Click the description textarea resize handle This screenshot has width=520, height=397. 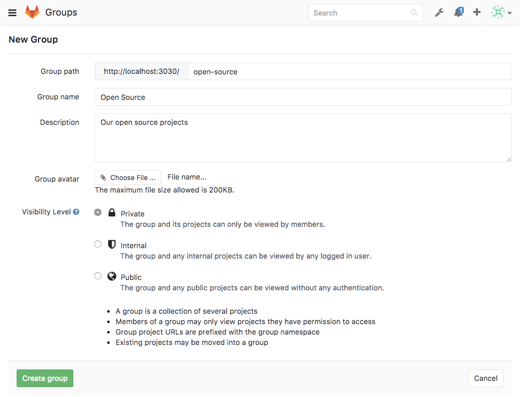point(509,159)
